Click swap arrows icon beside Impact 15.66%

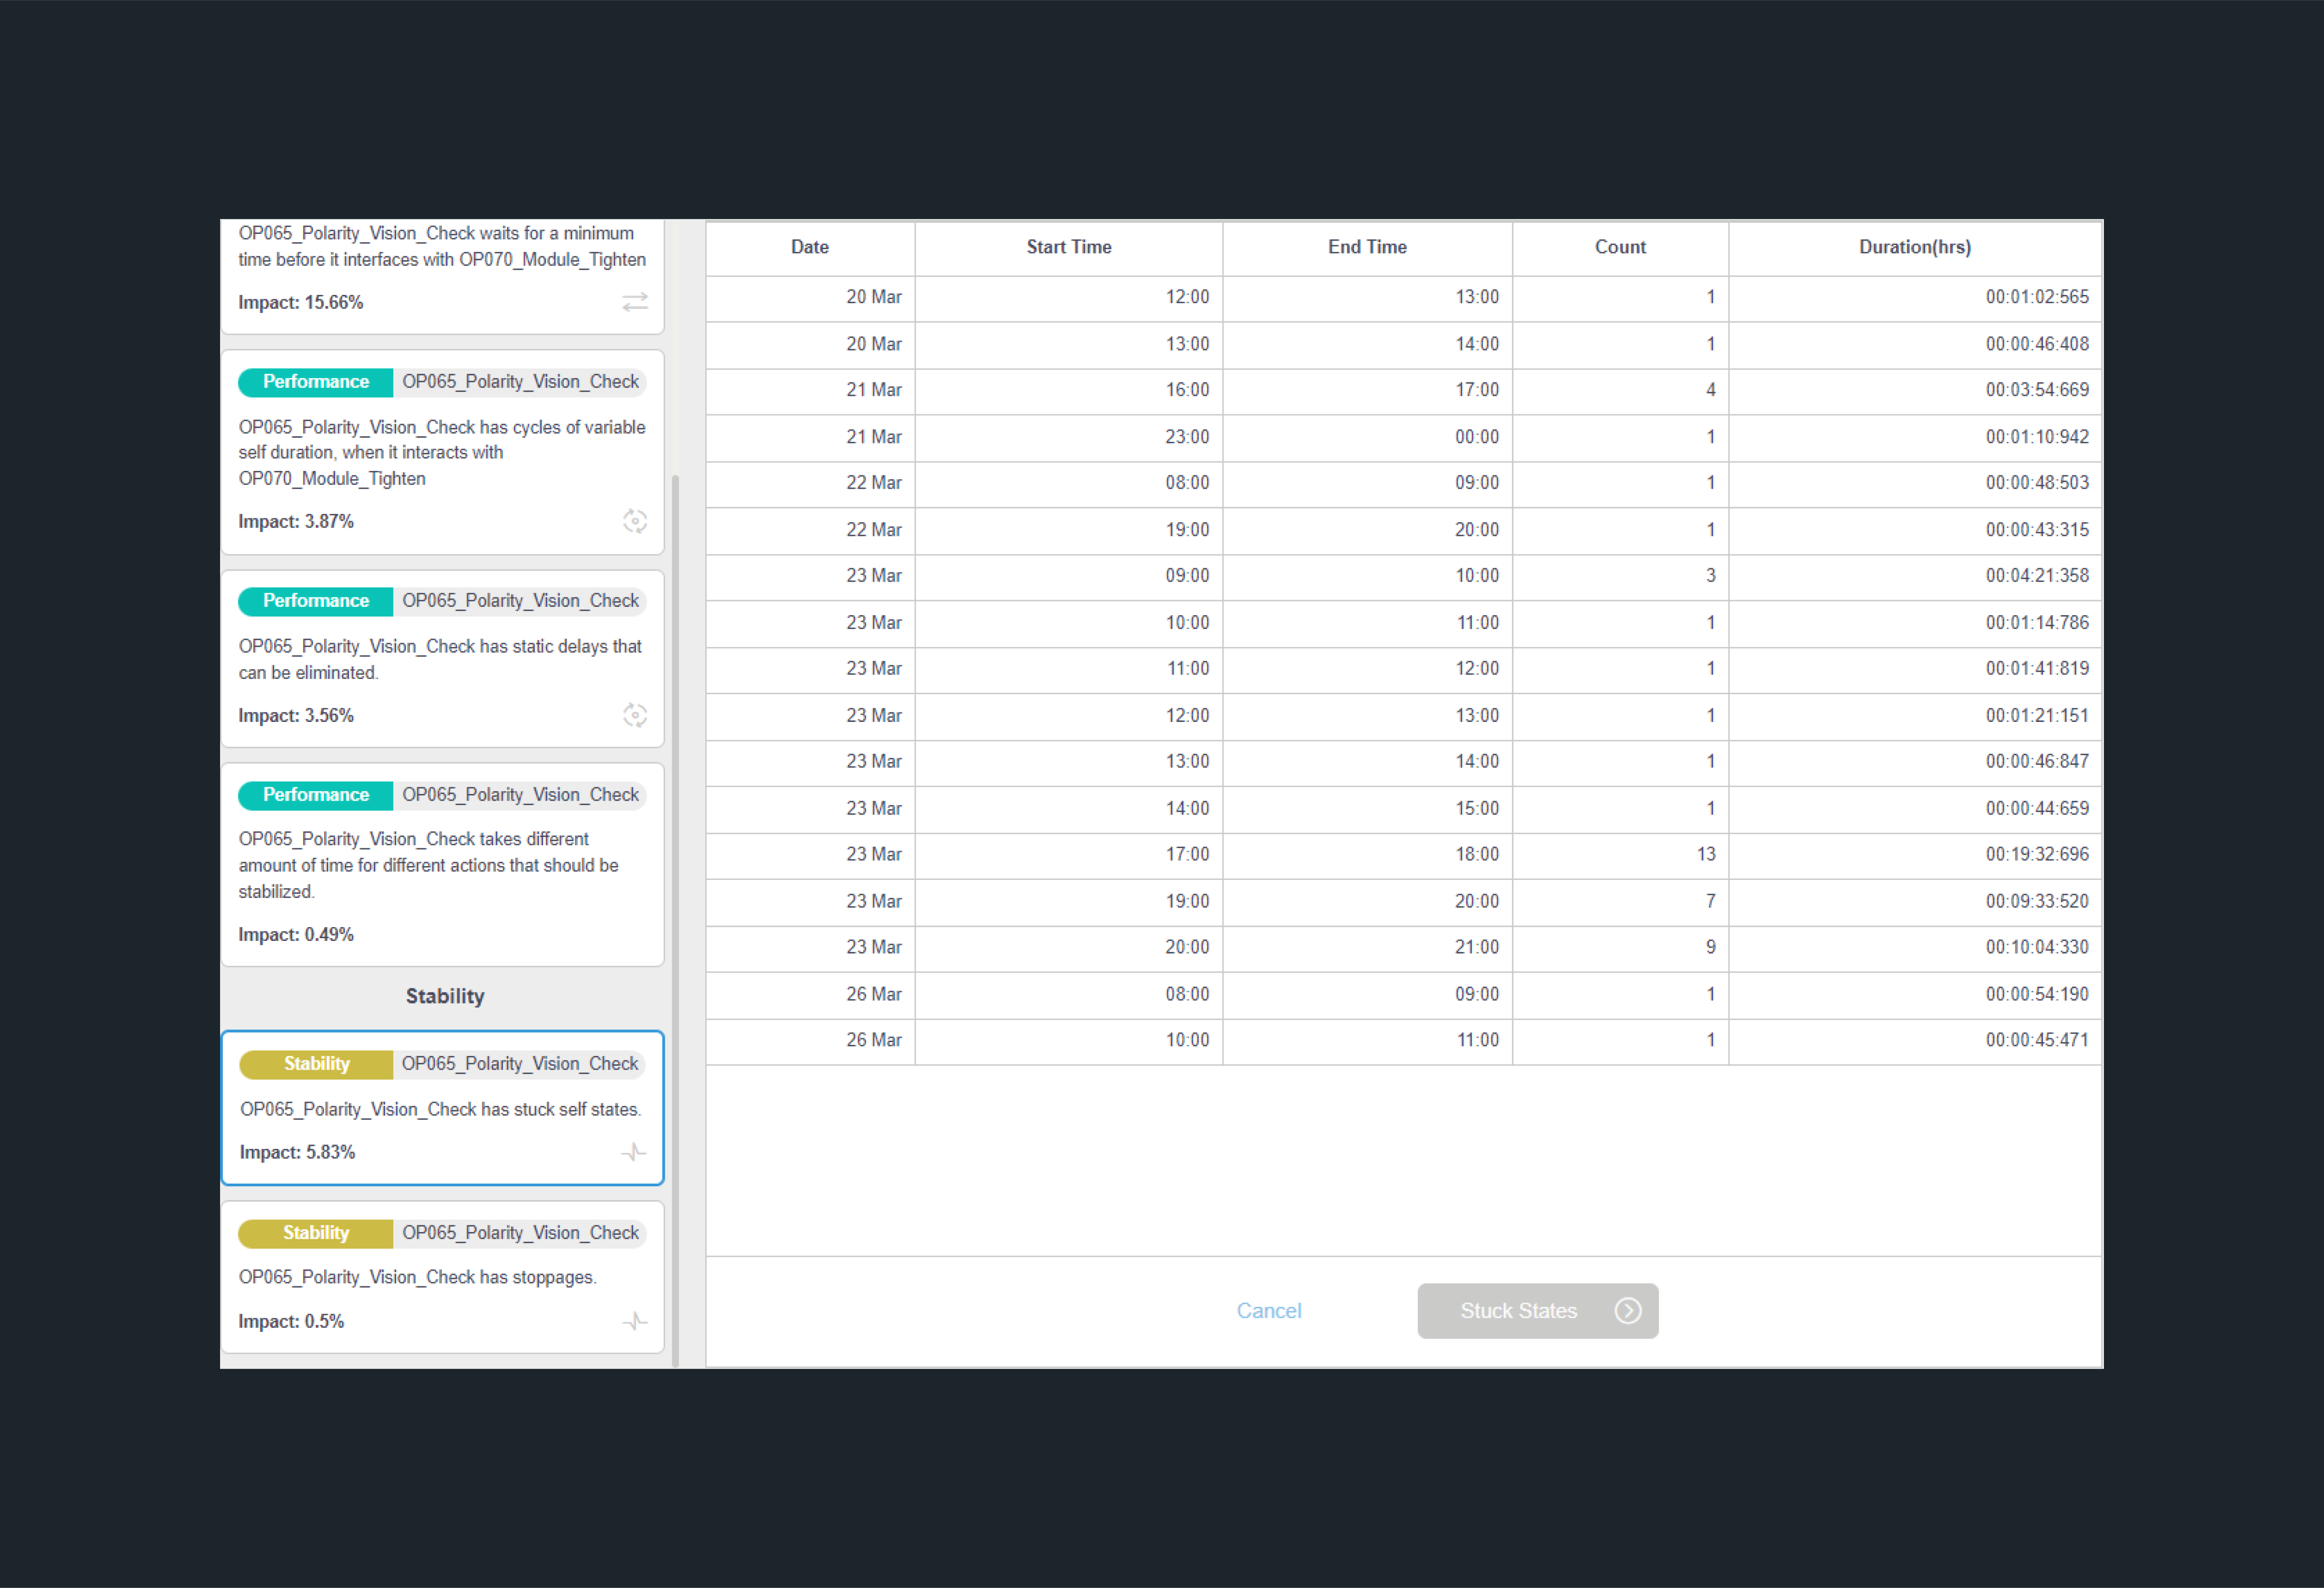click(635, 302)
